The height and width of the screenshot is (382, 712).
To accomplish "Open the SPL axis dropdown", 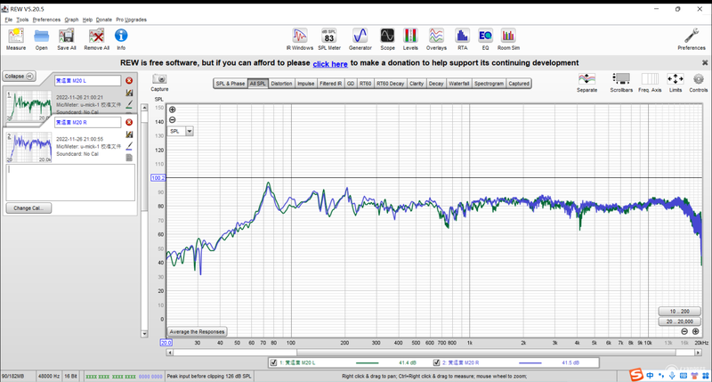I will [190, 131].
